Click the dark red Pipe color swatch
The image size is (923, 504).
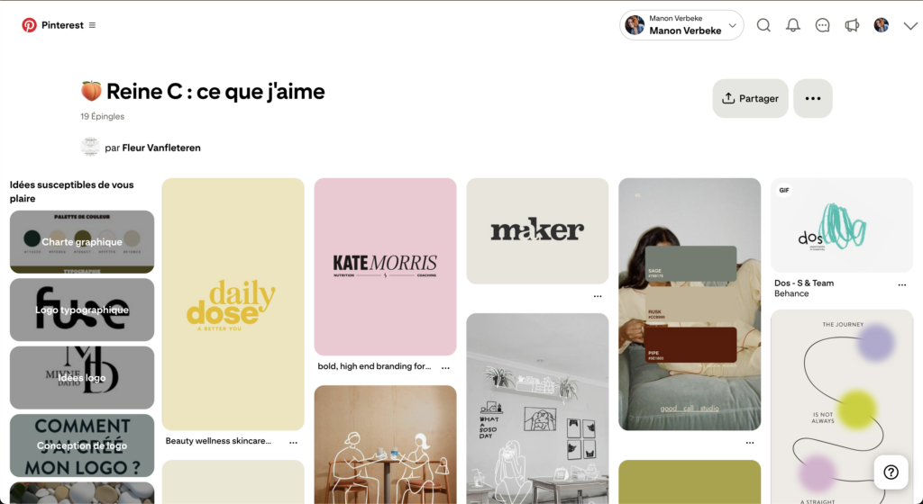pyautogui.click(x=690, y=345)
